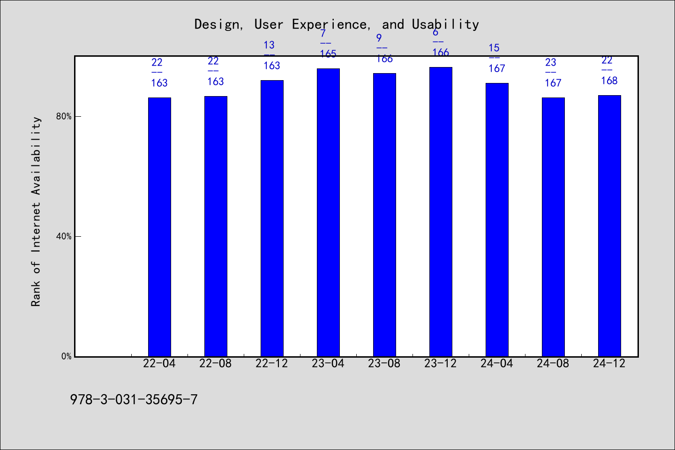Screen dimensions: 675x450
Task: Click the x-axis label 22-12
Action: pos(272,364)
